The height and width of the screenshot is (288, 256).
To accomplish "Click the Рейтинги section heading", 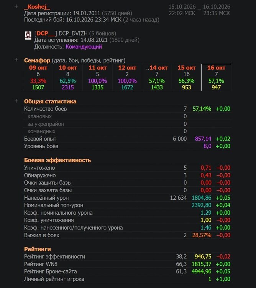I will (38, 249).
